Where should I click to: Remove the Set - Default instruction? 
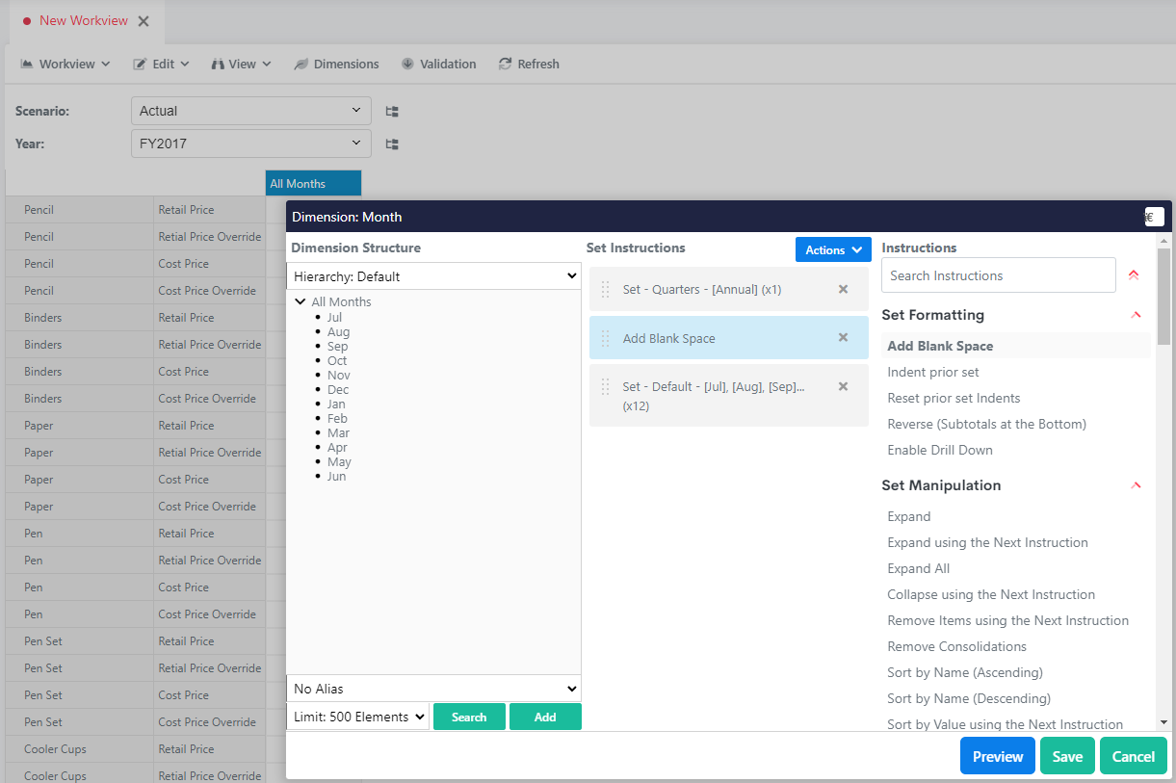pos(843,386)
